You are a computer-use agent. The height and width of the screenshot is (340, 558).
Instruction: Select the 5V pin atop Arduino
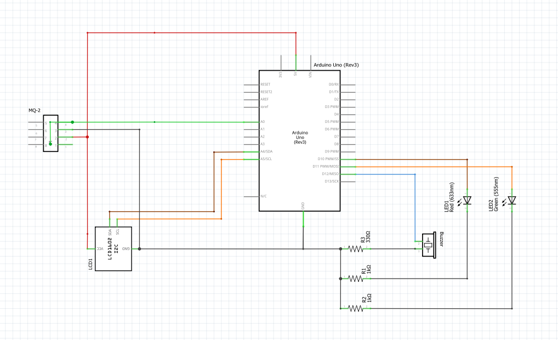pyautogui.click(x=296, y=63)
